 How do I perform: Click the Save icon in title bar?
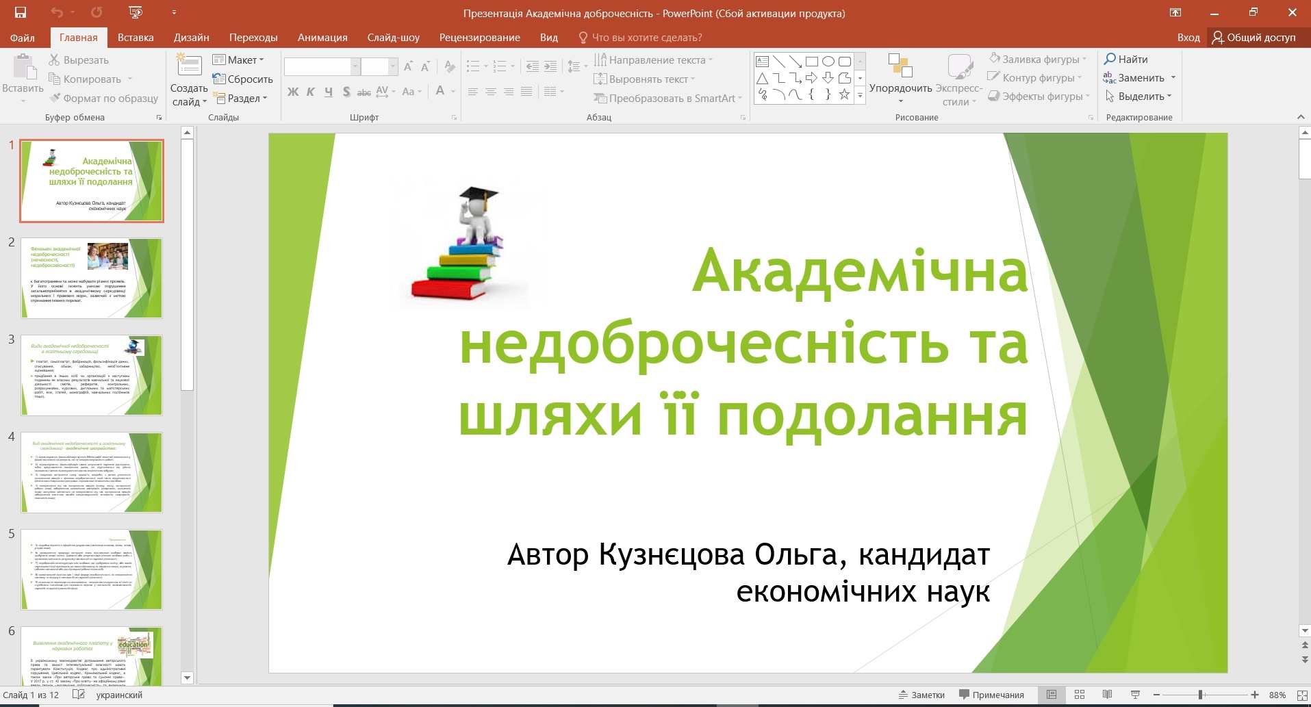pos(21,12)
